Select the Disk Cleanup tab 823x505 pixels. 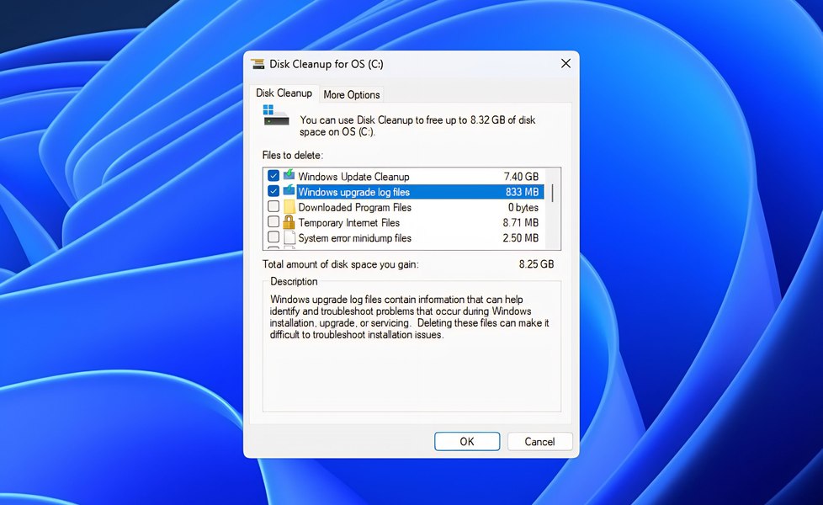(284, 93)
